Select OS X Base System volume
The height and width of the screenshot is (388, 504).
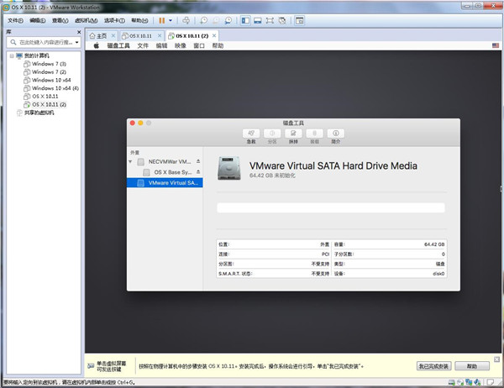click(165, 172)
